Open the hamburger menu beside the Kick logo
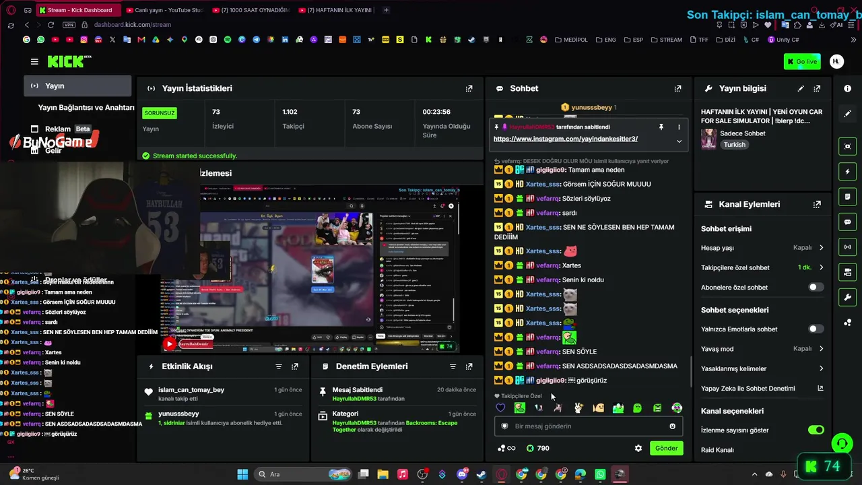 [34, 61]
